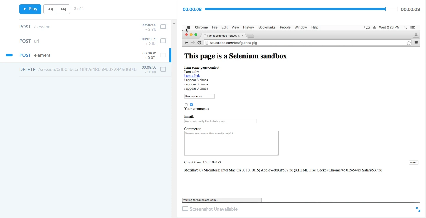This screenshot has width=426, height=218.
Task: Reload the page in Chrome
Action: pyautogui.click(x=199, y=43)
